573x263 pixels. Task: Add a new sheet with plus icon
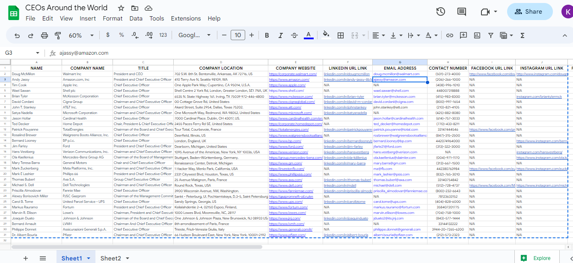[x=26, y=258]
